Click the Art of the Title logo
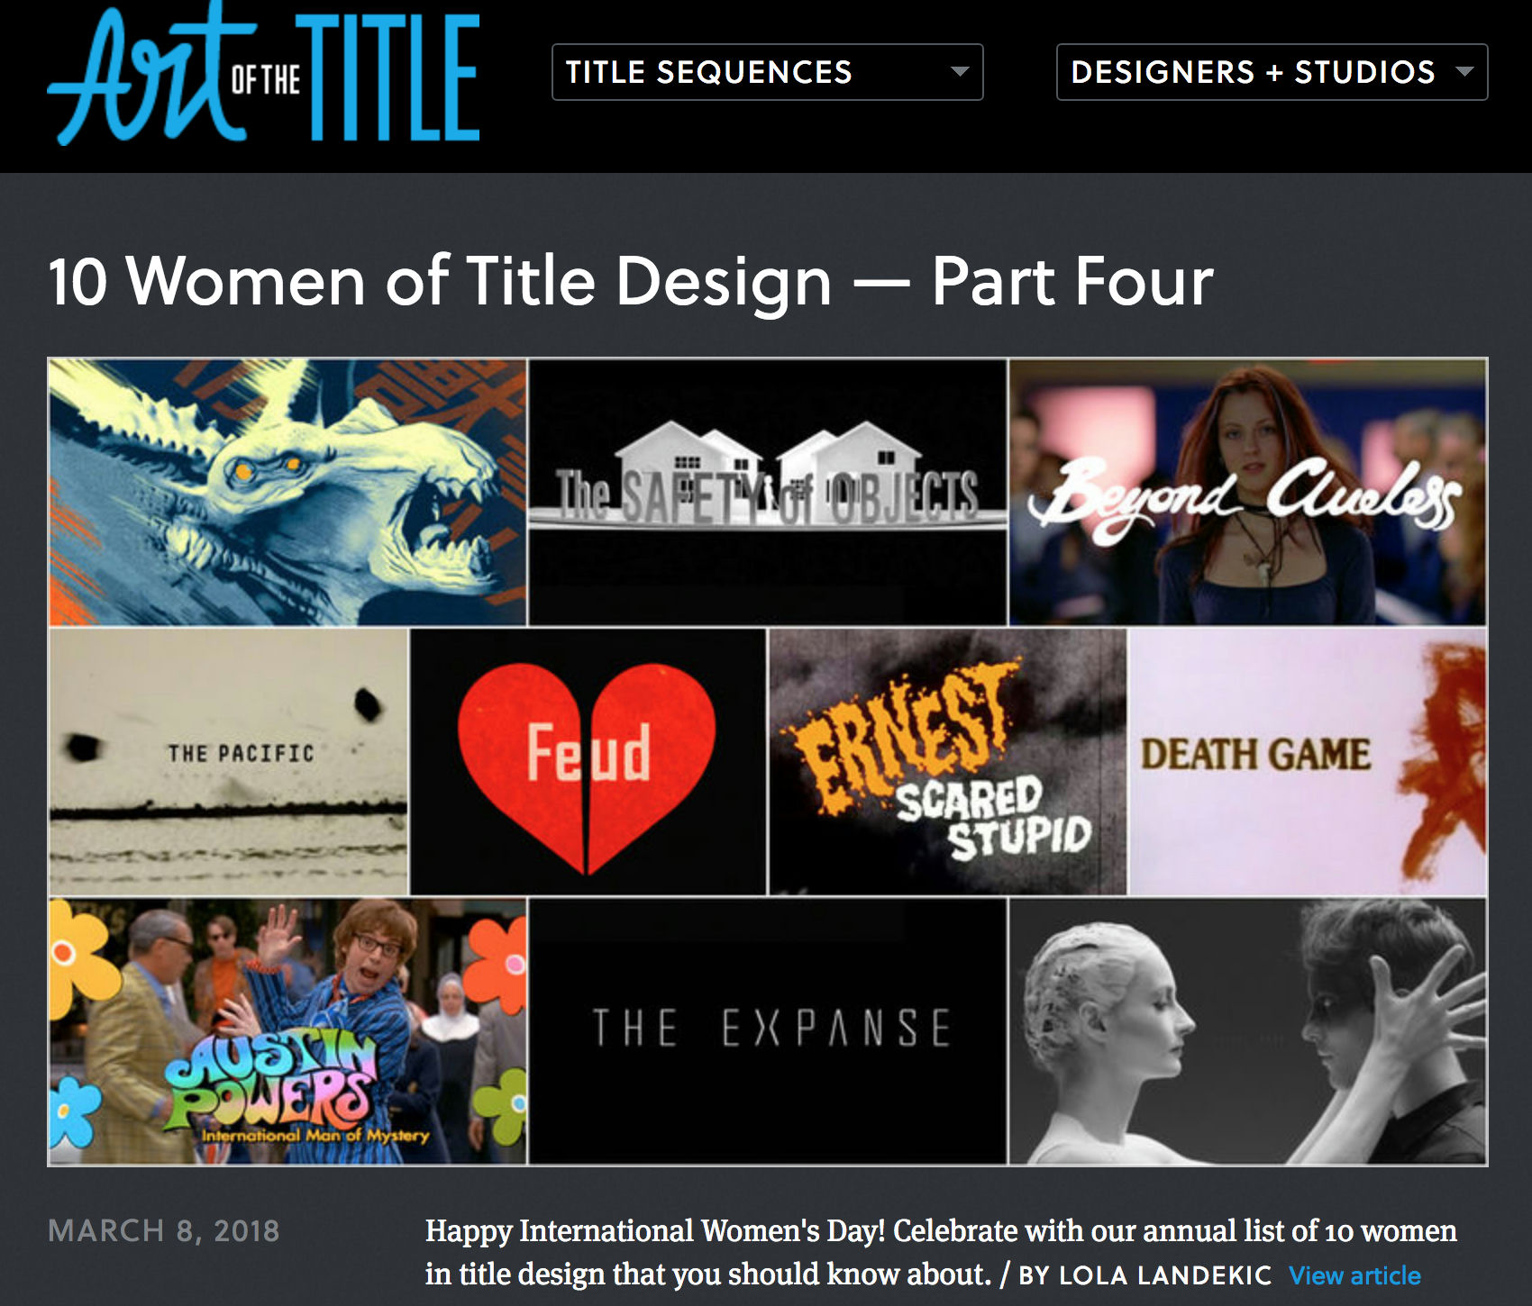 [x=263, y=77]
